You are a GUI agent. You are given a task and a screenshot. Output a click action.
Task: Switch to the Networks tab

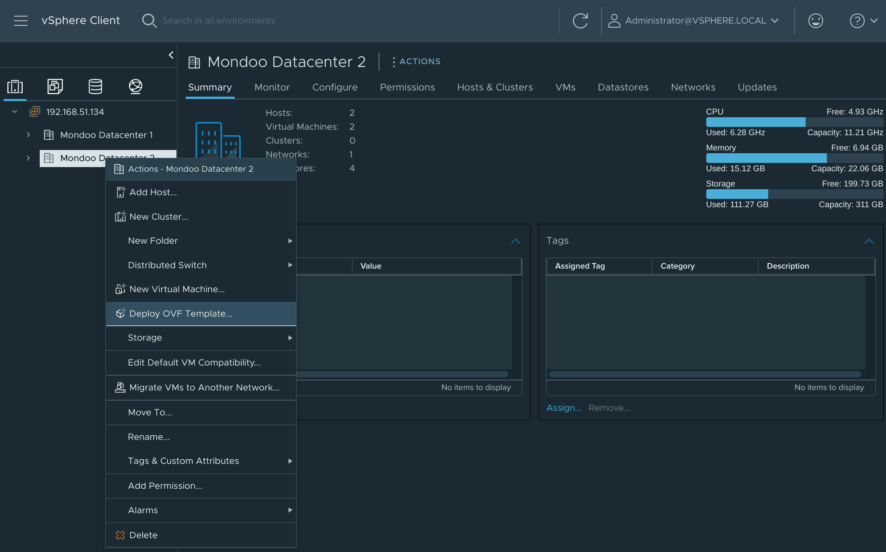tap(692, 87)
